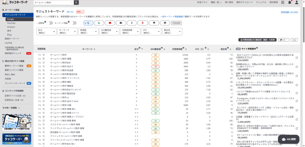The height and width of the screenshot is (147, 305).
Task: Open LSI/PAA in the sidebar
Action: [9, 43]
